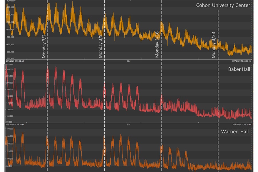This screenshot has height=172, width=258.
Task: Click the 2/26/2020 9:56:00 AM start timestamp
Action: (15, 61)
